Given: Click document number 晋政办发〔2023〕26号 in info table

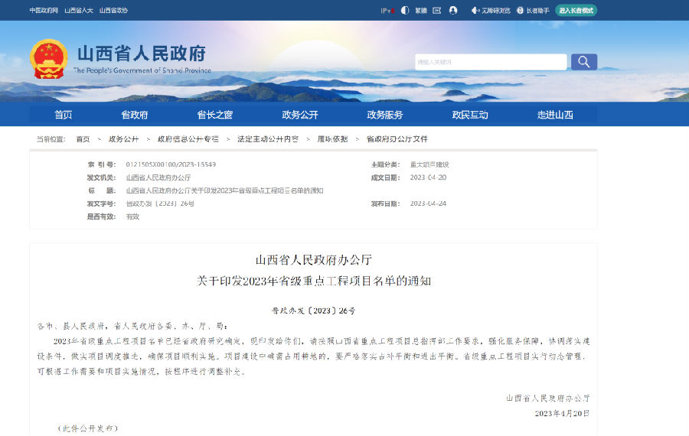Looking at the screenshot, I should pyautogui.click(x=160, y=203).
